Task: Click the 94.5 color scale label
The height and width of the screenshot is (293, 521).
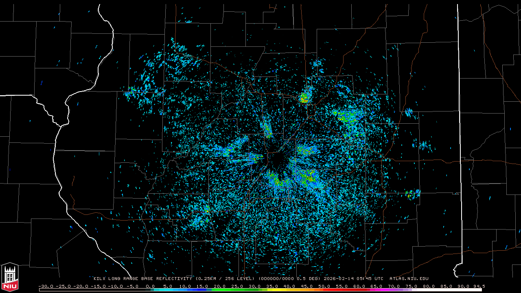Action: point(479,286)
